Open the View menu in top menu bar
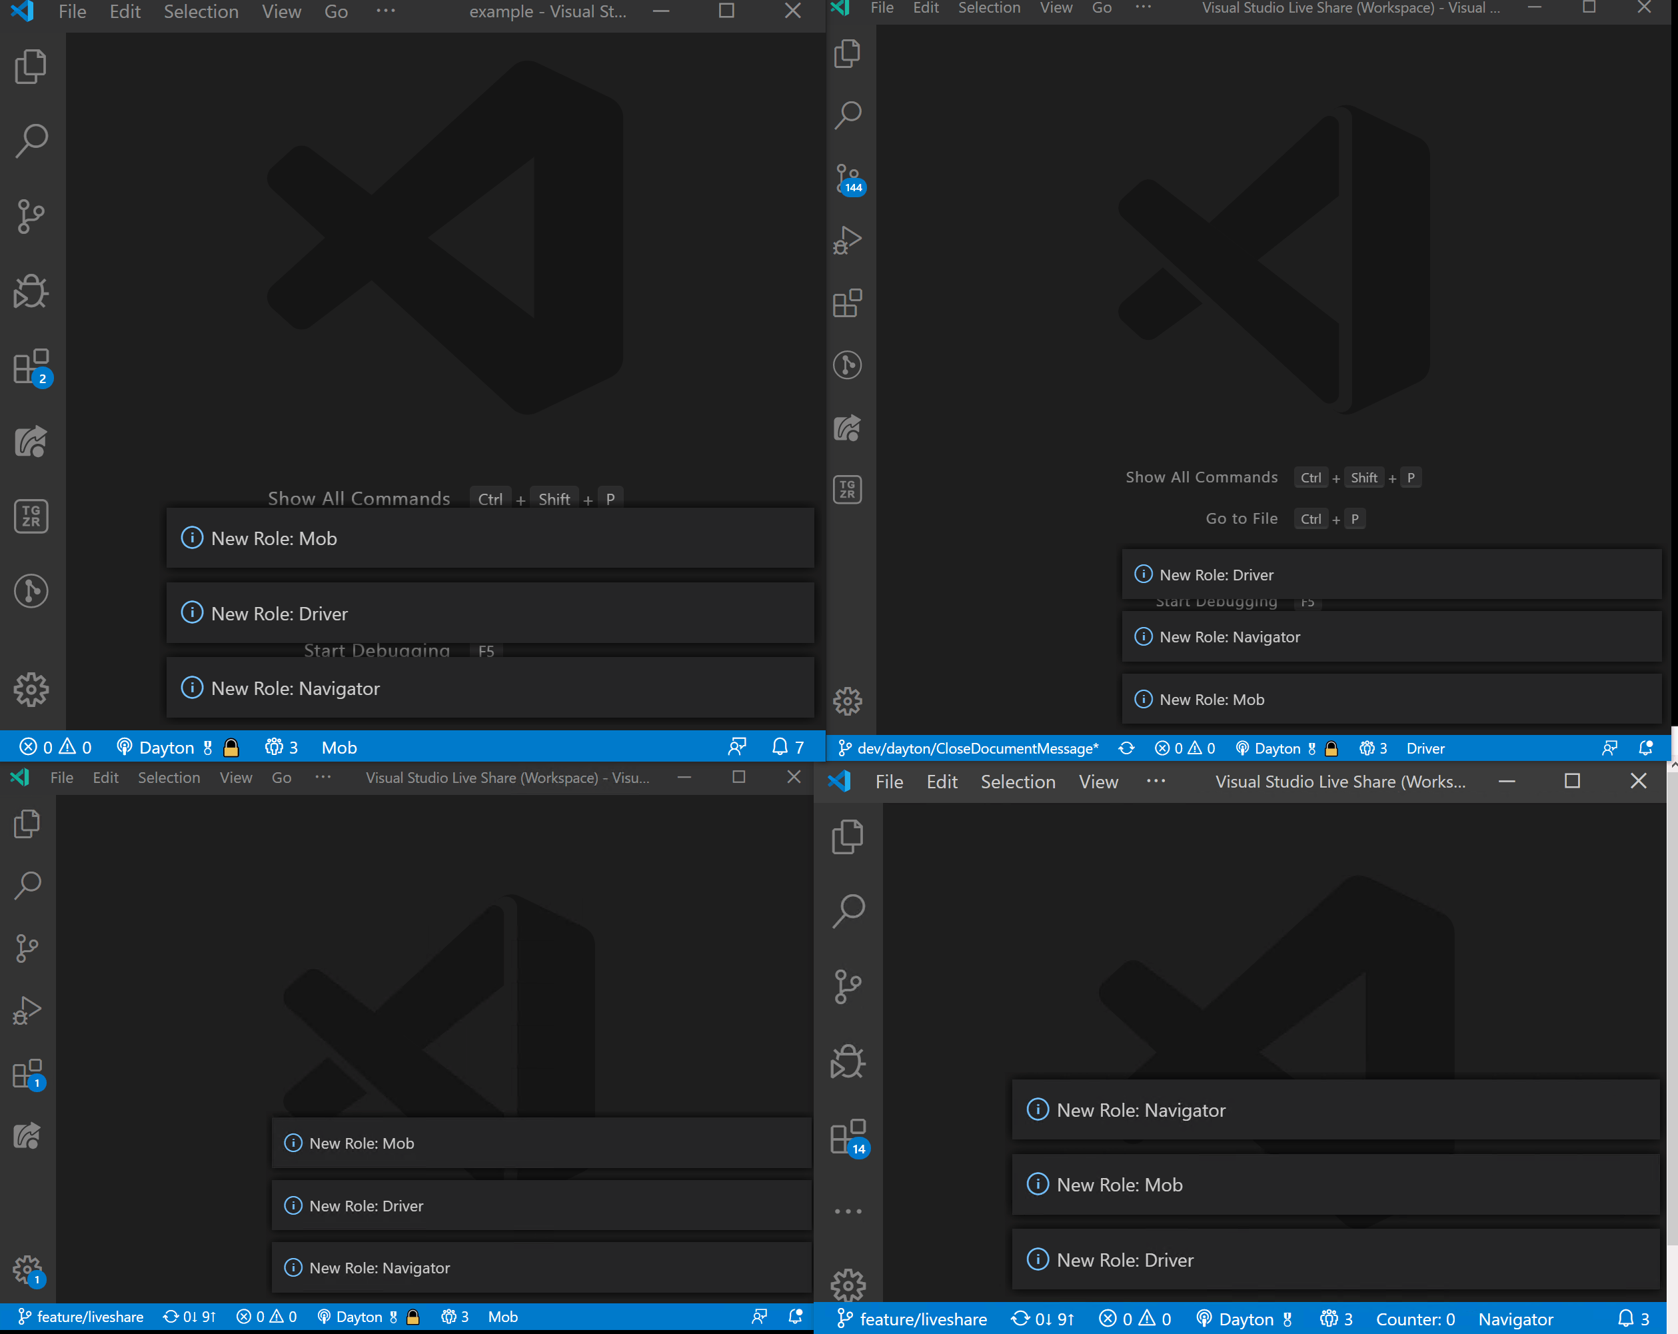 pyautogui.click(x=278, y=11)
